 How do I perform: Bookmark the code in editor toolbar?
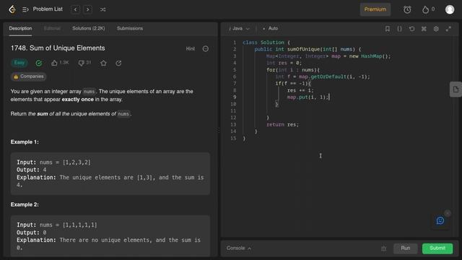point(388,29)
